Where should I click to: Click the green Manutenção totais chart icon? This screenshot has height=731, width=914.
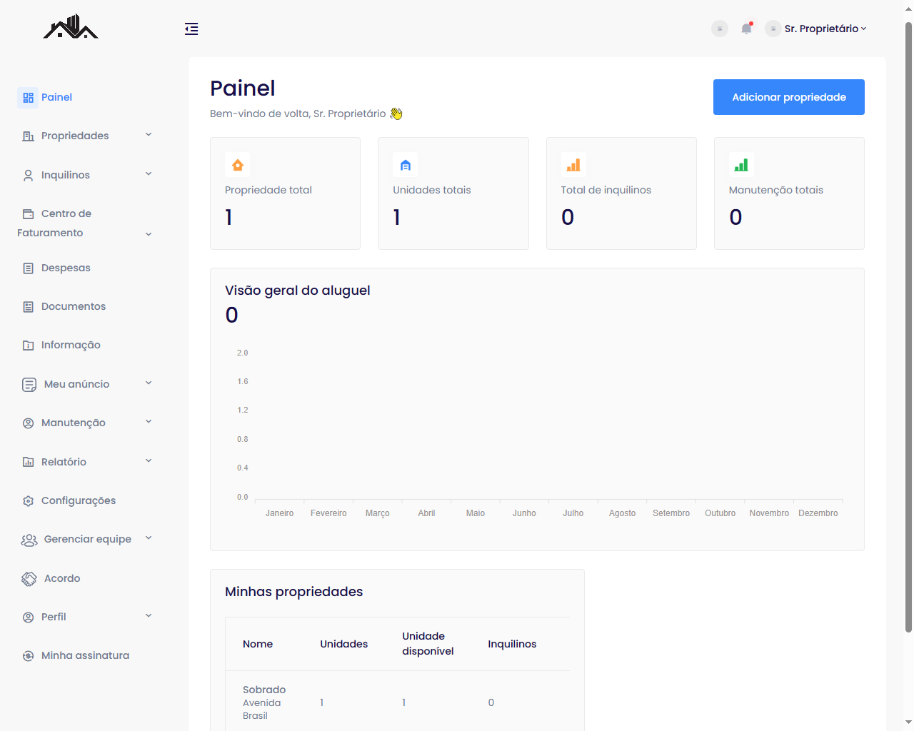click(x=741, y=165)
